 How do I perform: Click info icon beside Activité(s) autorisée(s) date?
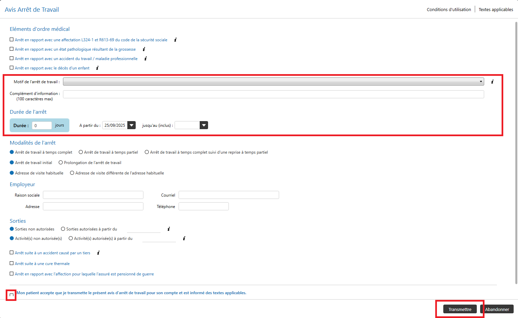(184, 238)
